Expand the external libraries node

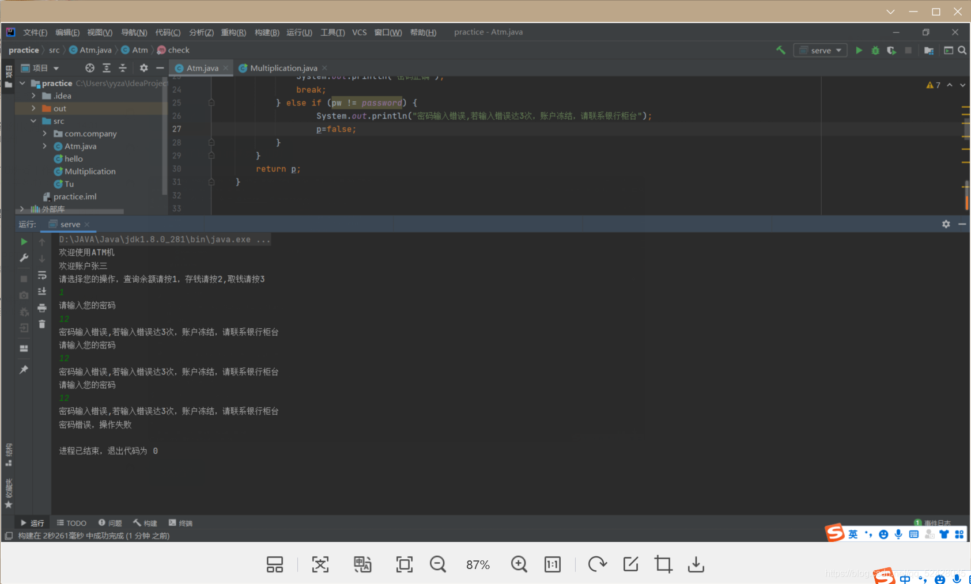22,209
